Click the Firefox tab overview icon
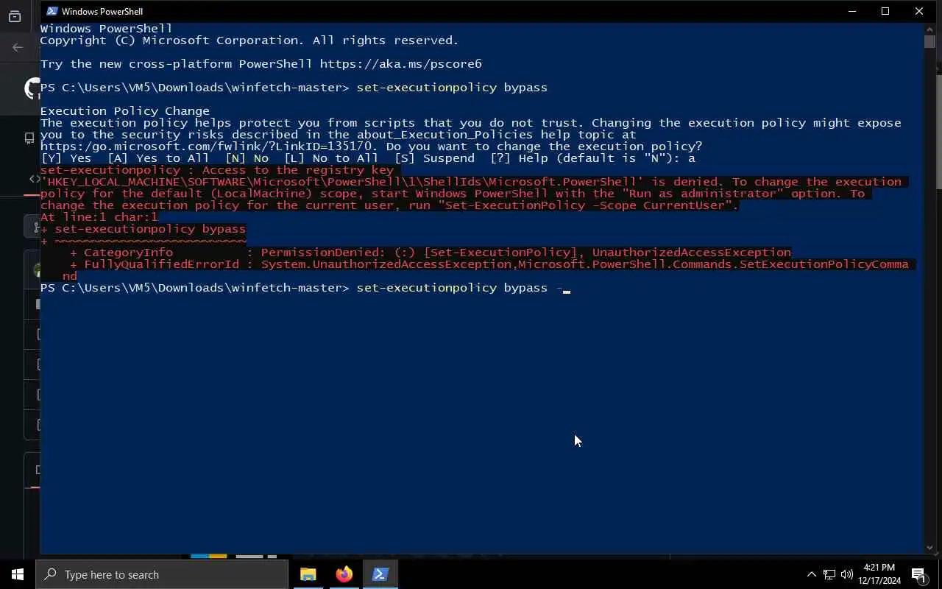942x589 pixels. [15, 16]
